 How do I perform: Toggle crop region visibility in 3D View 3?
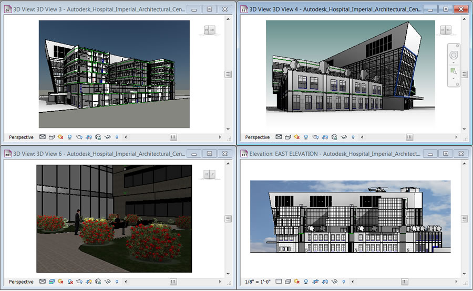point(89,137)
